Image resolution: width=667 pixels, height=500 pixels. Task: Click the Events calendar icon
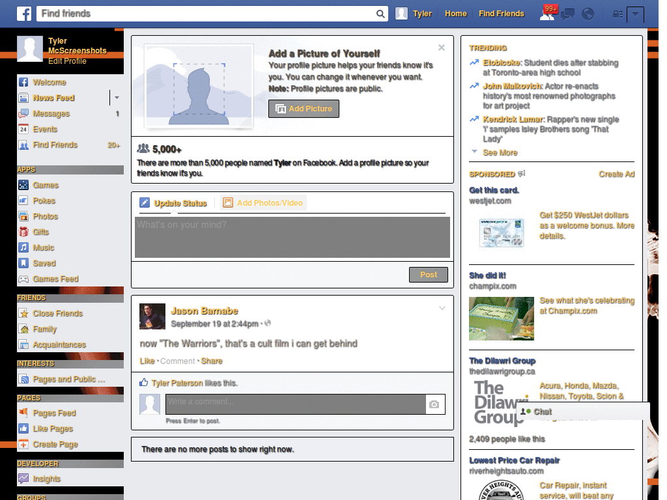[x=23, y=130]
